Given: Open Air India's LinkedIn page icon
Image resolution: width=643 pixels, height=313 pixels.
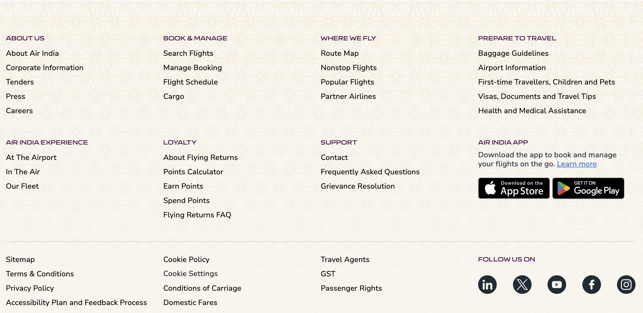Looking at the screenshot, I should (487, 285).
